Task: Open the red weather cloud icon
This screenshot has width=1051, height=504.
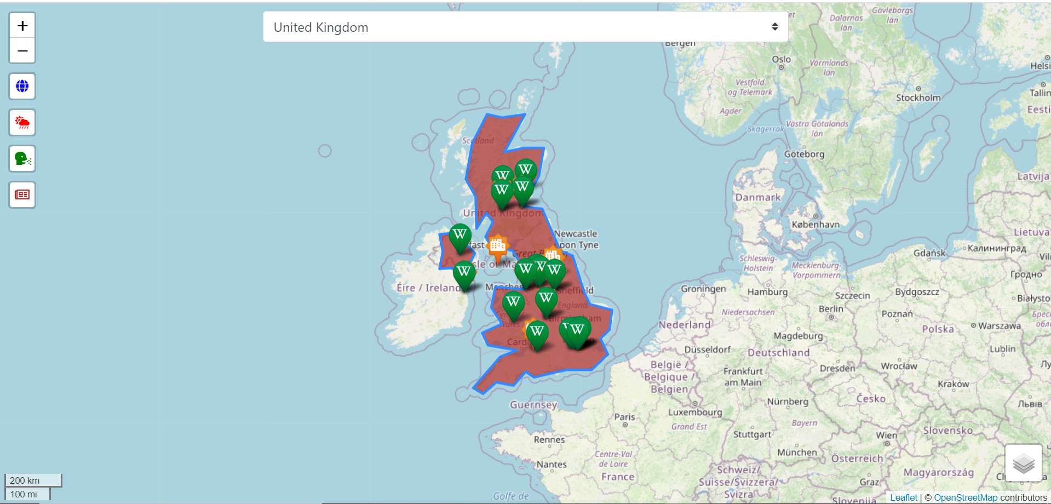Action: (22, 123)
